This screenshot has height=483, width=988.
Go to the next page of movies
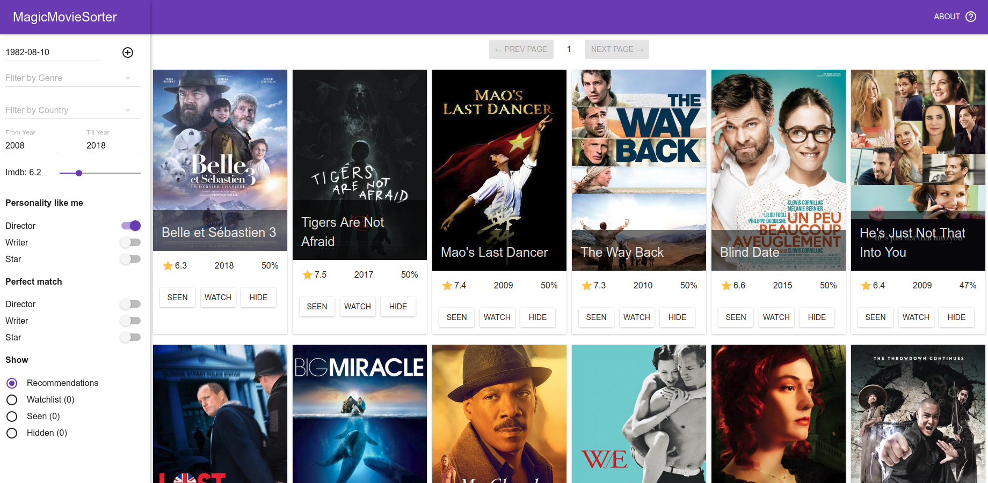coord(616,49)
